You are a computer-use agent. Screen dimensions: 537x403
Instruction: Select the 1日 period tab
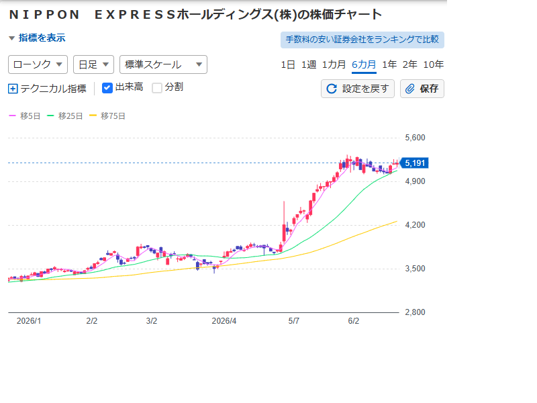[x=288, y=64]
